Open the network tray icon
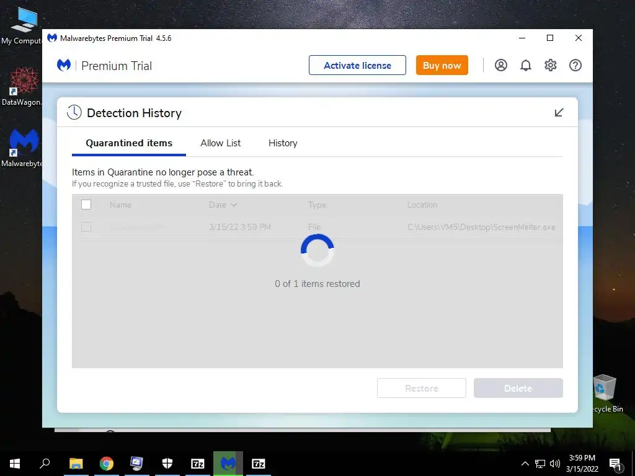This screenshot has height=476, width=635. point(540,464)
